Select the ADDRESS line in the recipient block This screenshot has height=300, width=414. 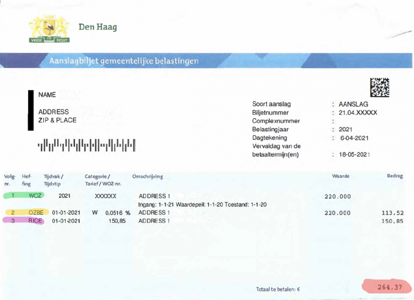[x=53, y=112]
